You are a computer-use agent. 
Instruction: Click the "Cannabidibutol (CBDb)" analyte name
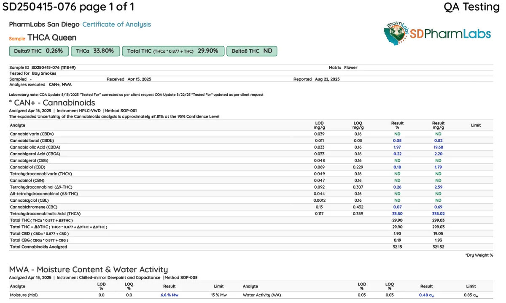tap(32, 141)
